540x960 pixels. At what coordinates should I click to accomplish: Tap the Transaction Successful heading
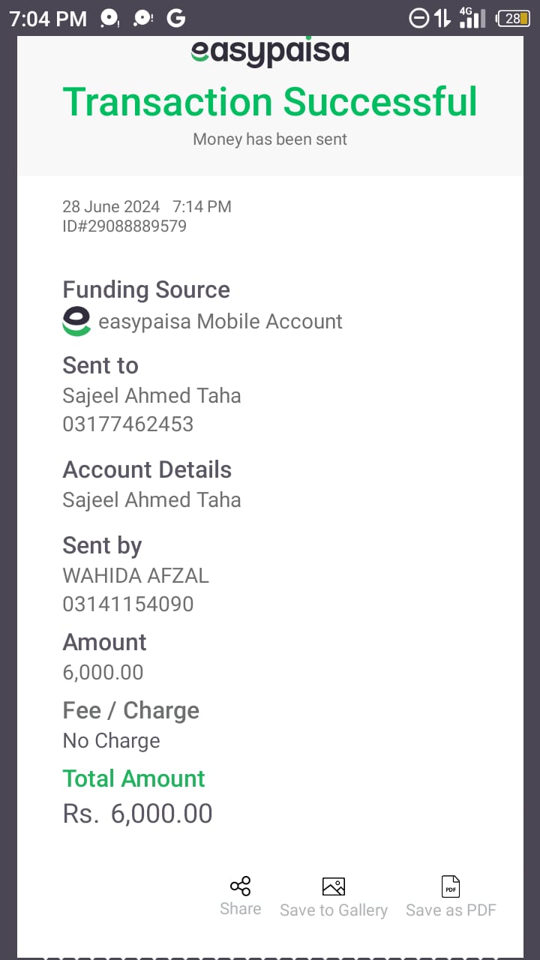[x=270, y=101]
